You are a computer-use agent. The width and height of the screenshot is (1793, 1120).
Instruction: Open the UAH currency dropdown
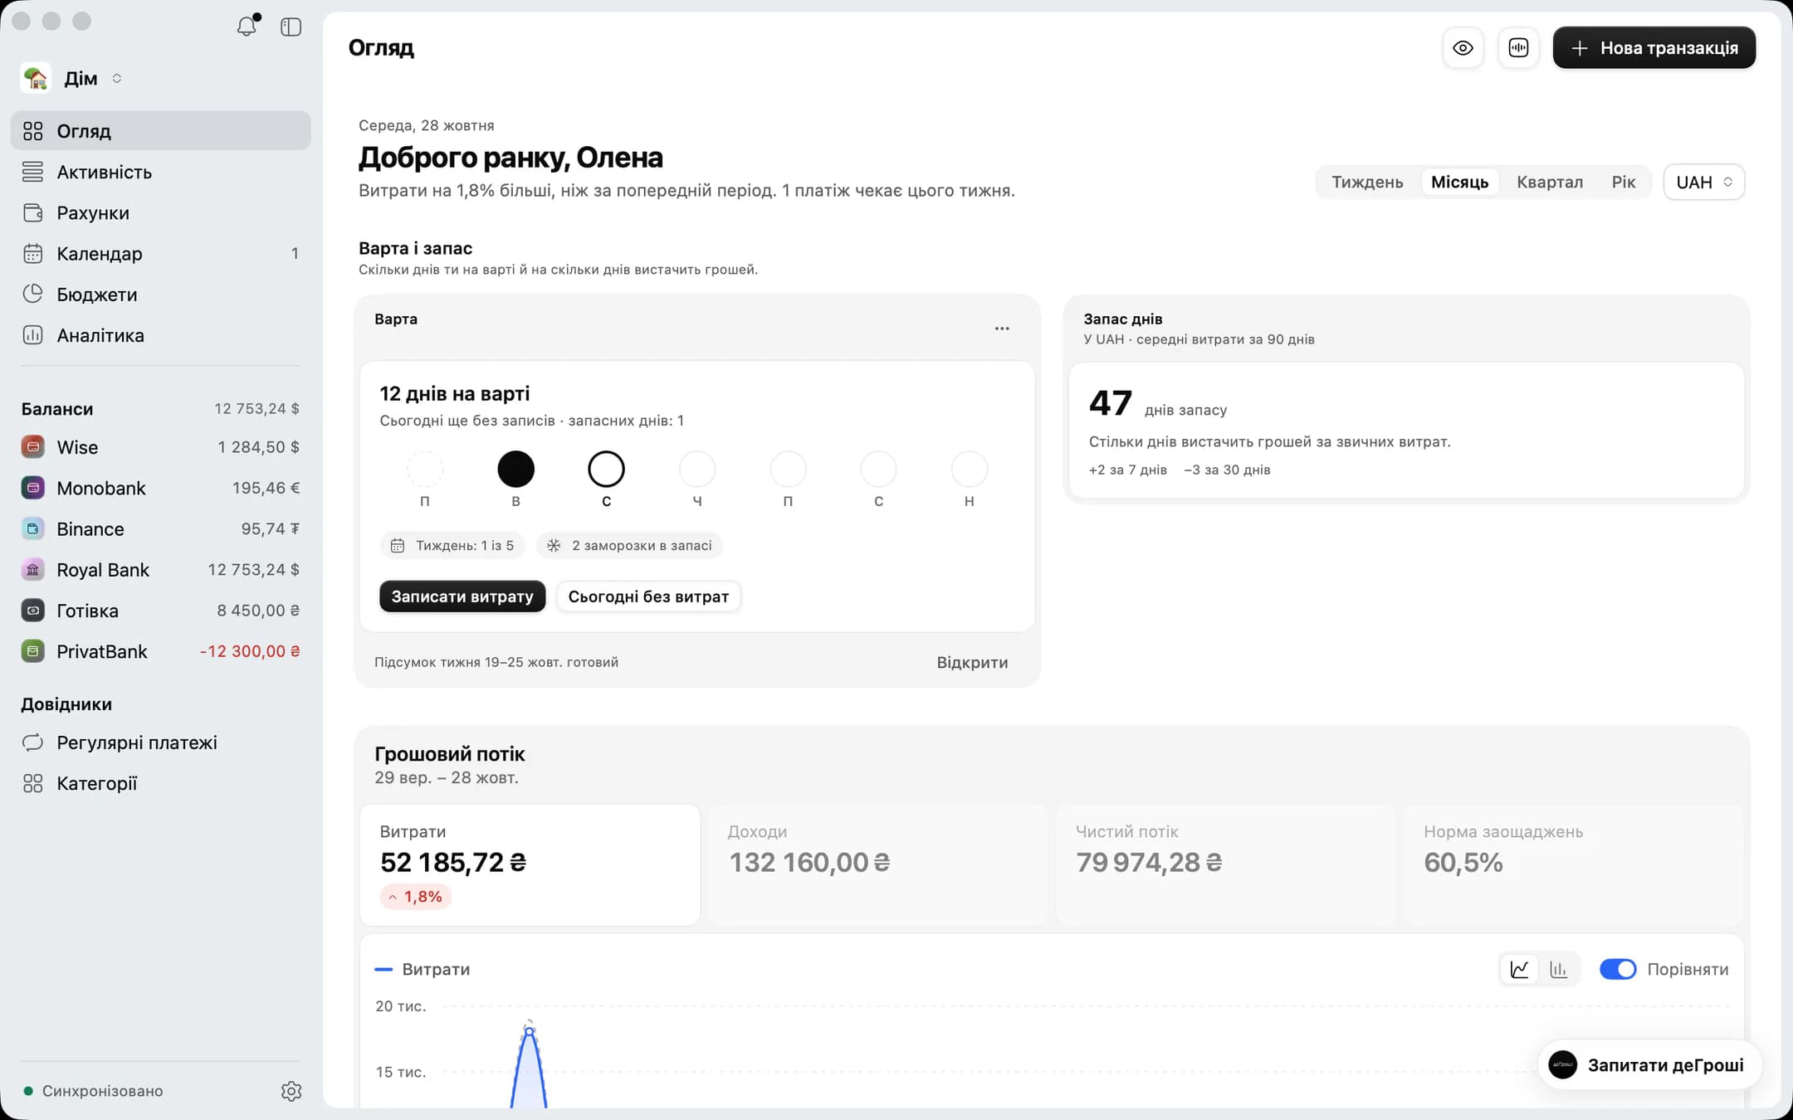tap(1703, 182)
